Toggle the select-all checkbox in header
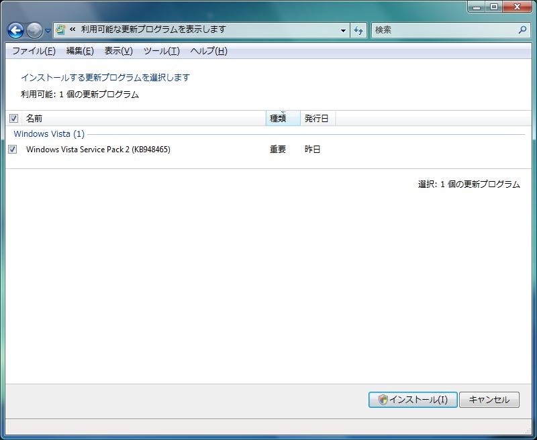The height and width of the screenshot is (440, 537). click(13, 118)
